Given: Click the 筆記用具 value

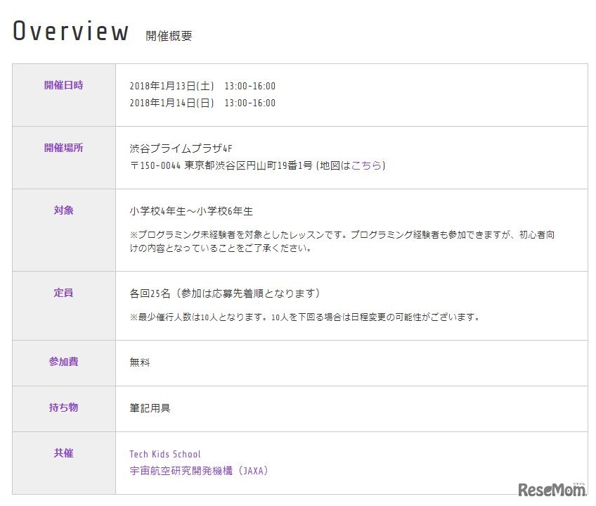Looking at the screenshot, I should [x=150, y=407].
